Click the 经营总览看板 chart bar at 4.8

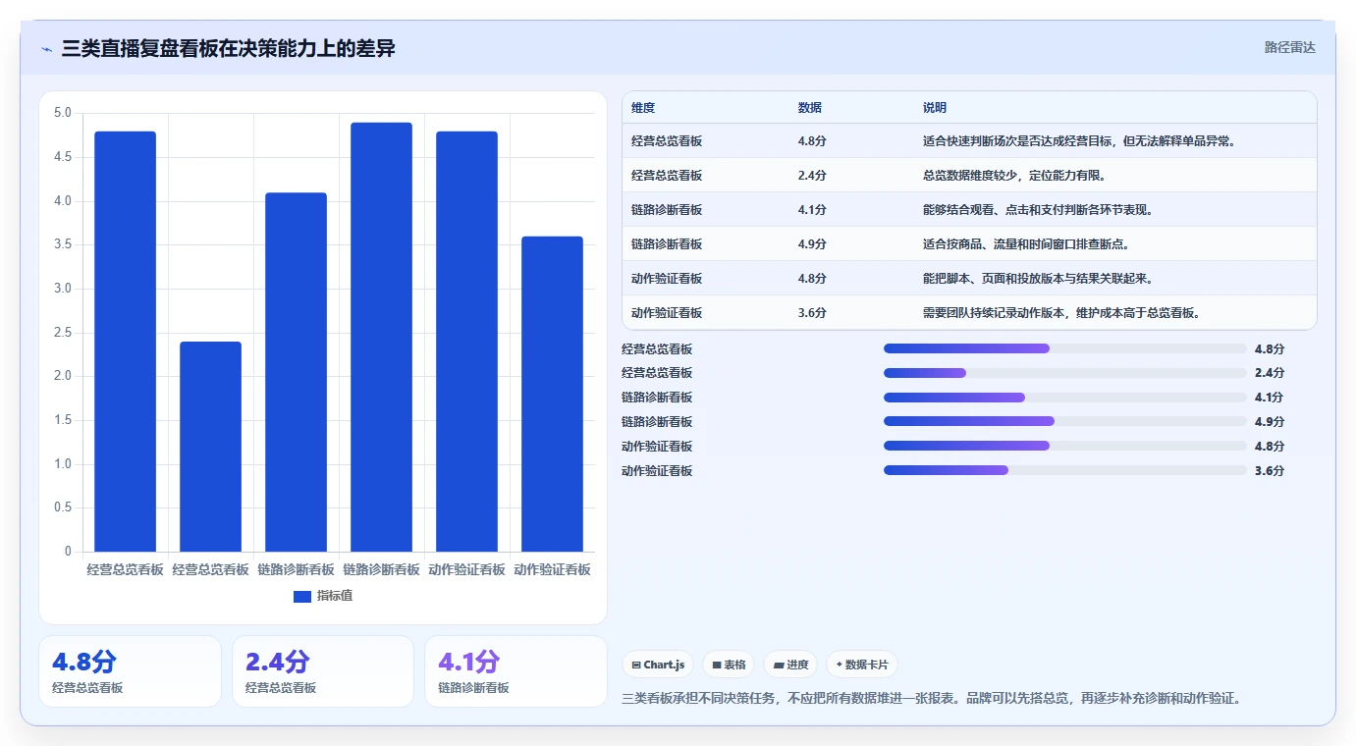(126, 342)
